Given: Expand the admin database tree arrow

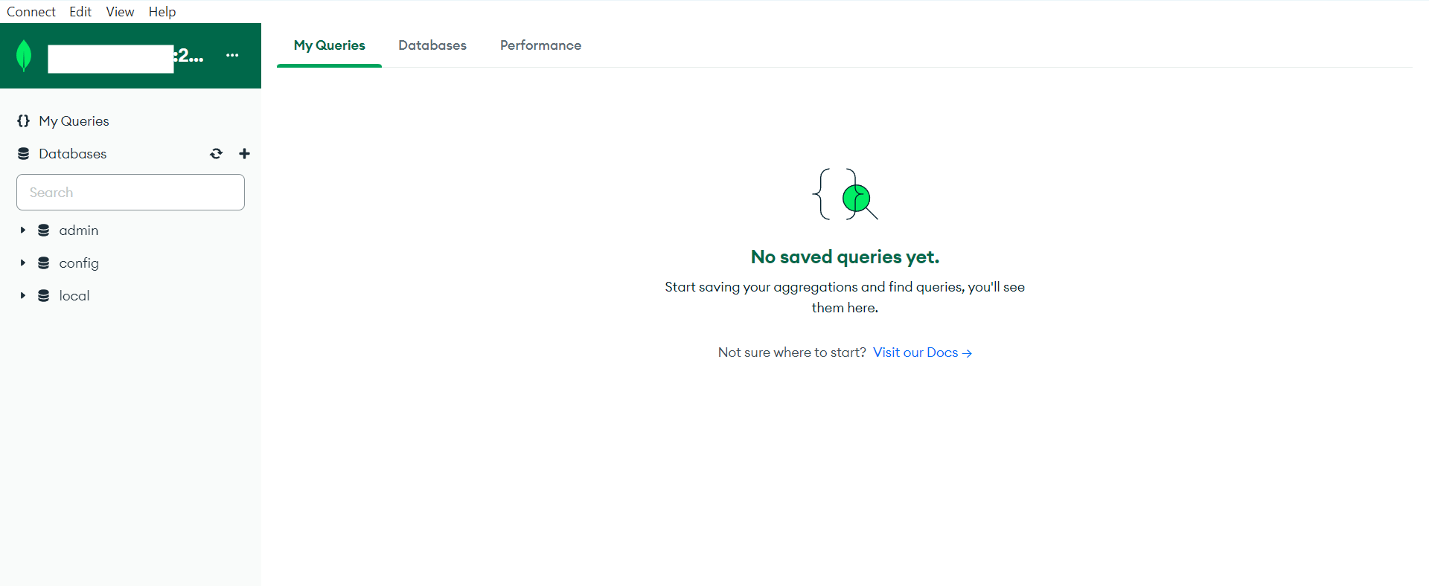Looking at the screenshot, I should [23, 231].
